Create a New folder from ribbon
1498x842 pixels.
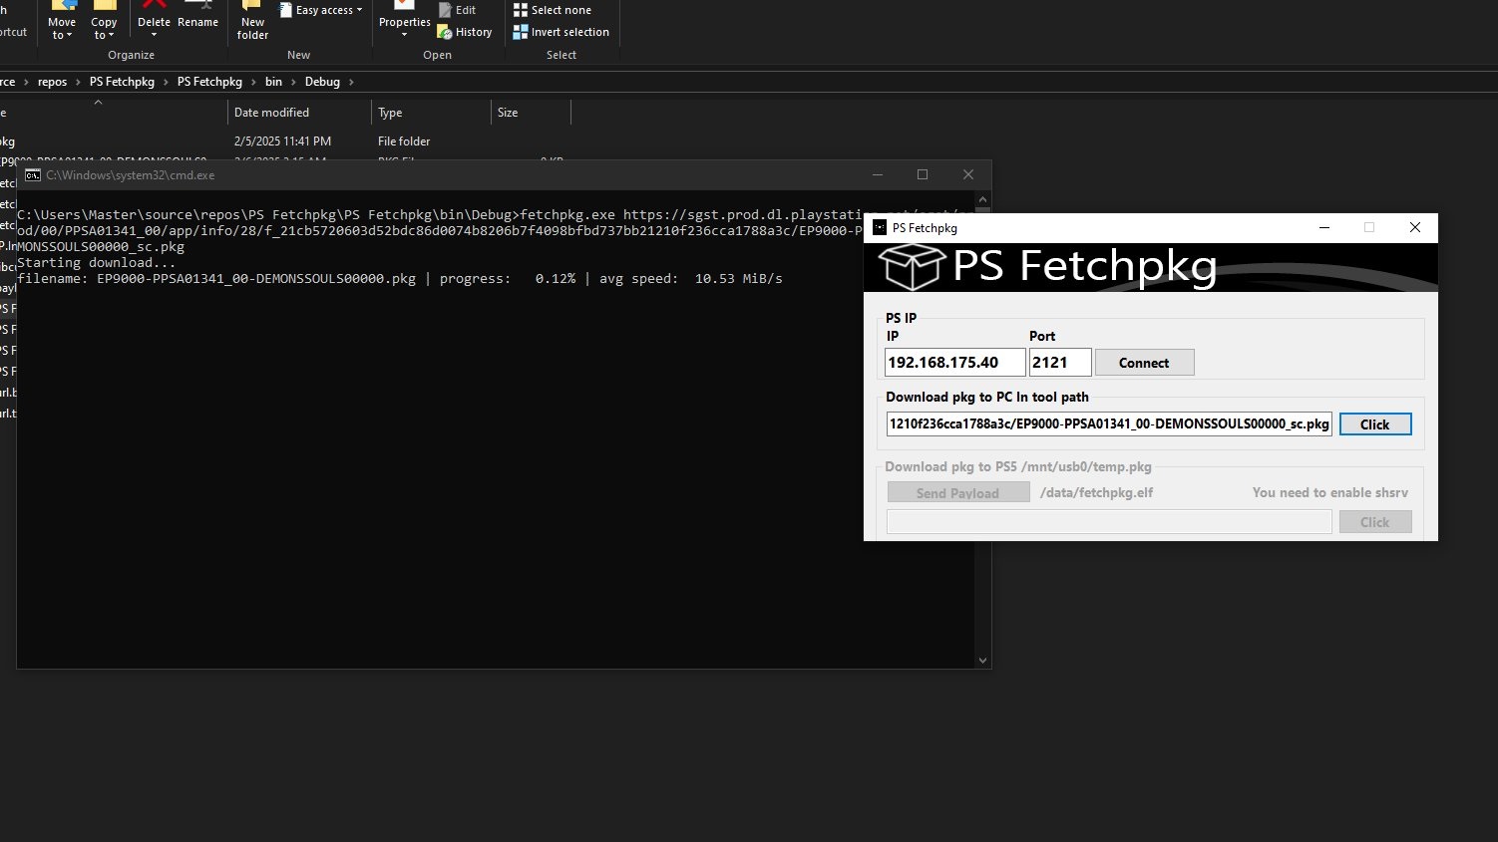tap(252, 22)
